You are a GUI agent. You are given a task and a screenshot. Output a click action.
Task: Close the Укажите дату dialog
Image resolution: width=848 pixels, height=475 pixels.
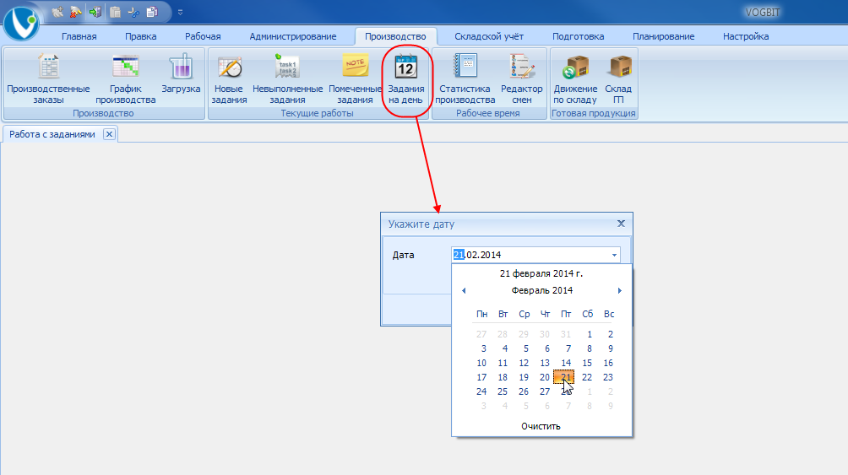click(x=621, y=224)
